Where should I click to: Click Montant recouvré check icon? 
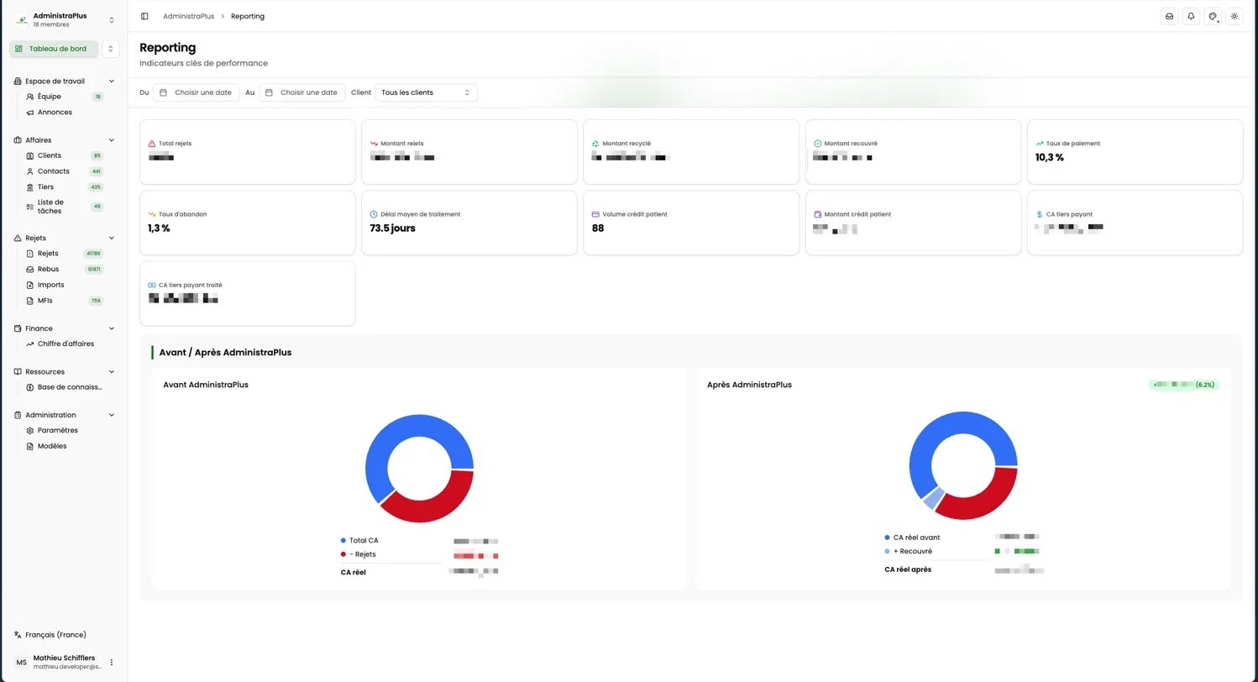point(817,144)
